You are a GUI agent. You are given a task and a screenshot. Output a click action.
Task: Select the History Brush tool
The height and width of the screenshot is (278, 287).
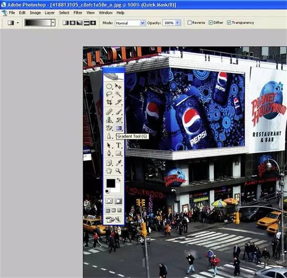[118, 120]
